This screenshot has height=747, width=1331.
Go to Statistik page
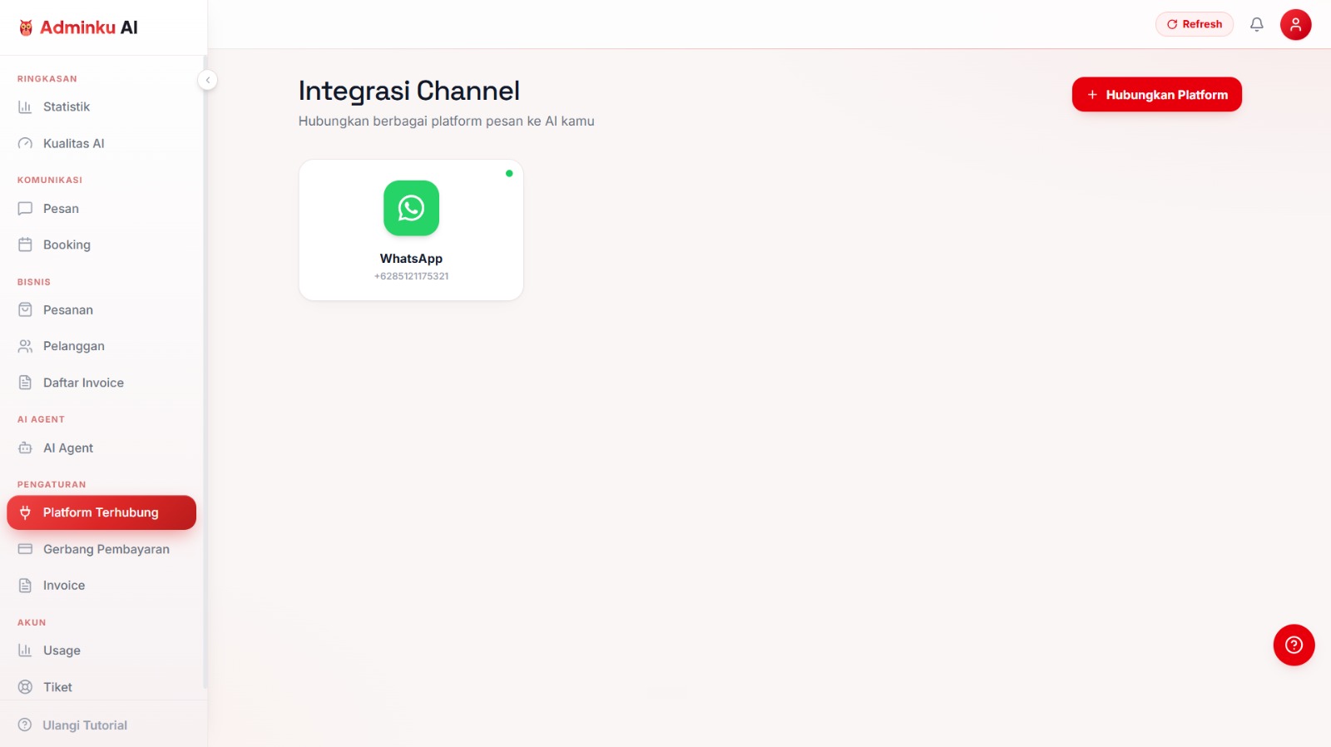tap(101, 106)
